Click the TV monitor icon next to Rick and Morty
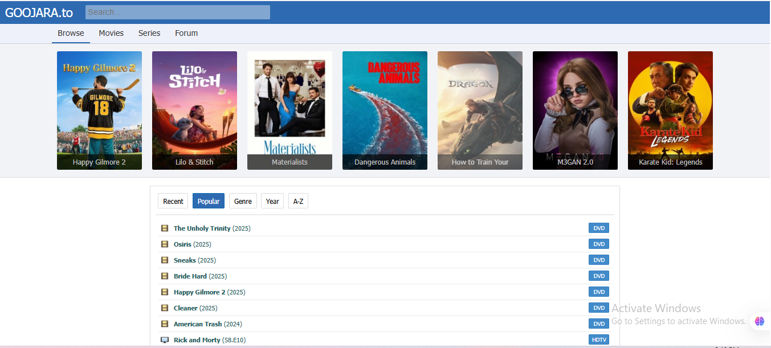The image size is (771, 348). (165, 339)
